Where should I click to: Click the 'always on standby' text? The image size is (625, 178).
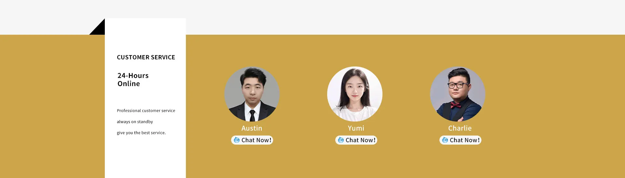pyautogui.click(x=135, y=122)
